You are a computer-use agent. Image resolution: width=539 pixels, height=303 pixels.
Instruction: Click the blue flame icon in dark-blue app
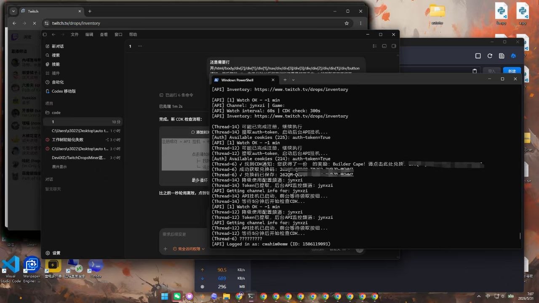pos(513,56)
